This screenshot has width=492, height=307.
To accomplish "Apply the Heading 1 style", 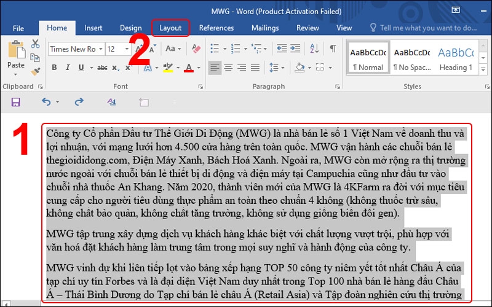I will pos(456,58).
